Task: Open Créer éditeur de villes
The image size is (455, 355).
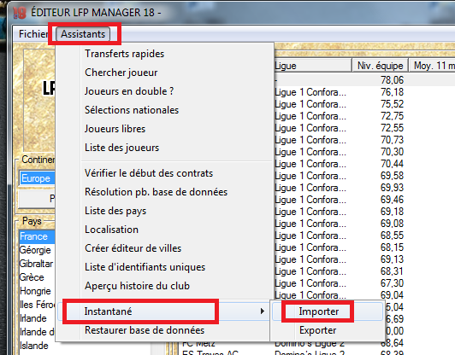Action: (x=133, y=248)
